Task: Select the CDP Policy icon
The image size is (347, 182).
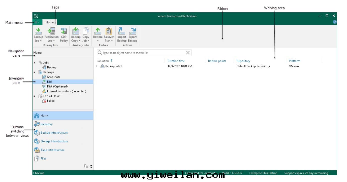Action: [64, 31]
